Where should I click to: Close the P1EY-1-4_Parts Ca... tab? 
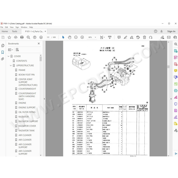coord(45,31)
